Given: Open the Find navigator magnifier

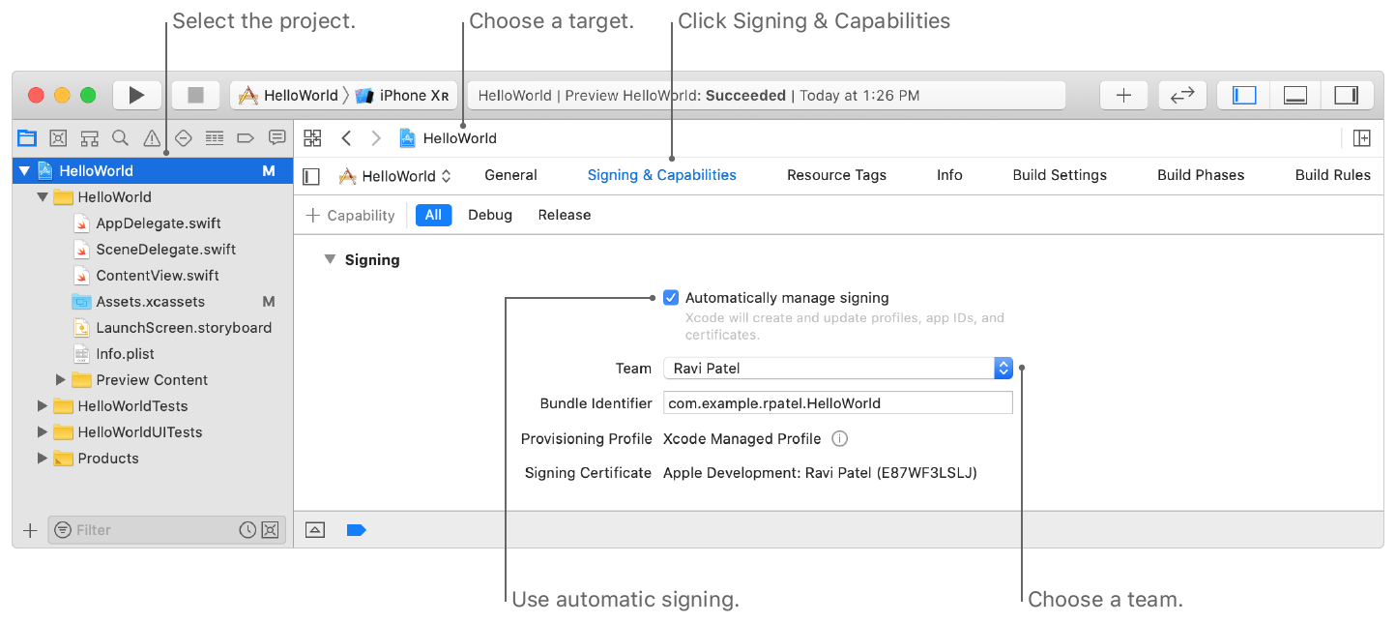Looking at the screenshot, I should point(120,138).
